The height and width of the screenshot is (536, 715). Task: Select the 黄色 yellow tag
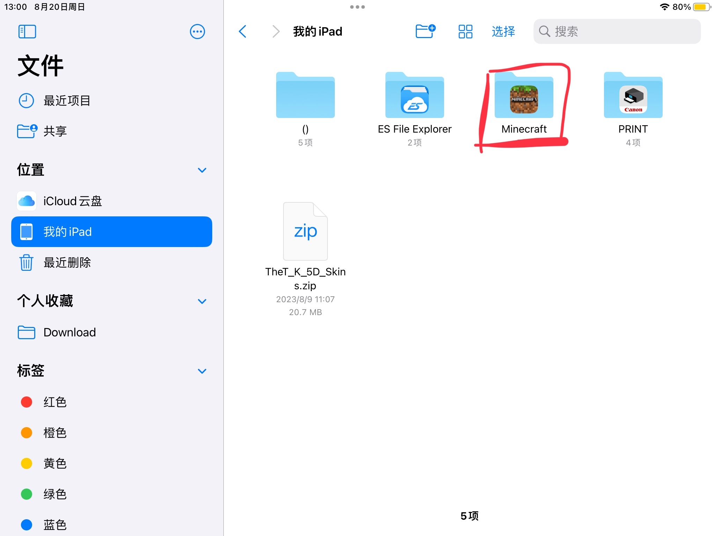[112, 463]
